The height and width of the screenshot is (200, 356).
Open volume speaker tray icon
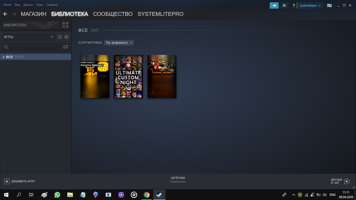click(x=325, y=195)
